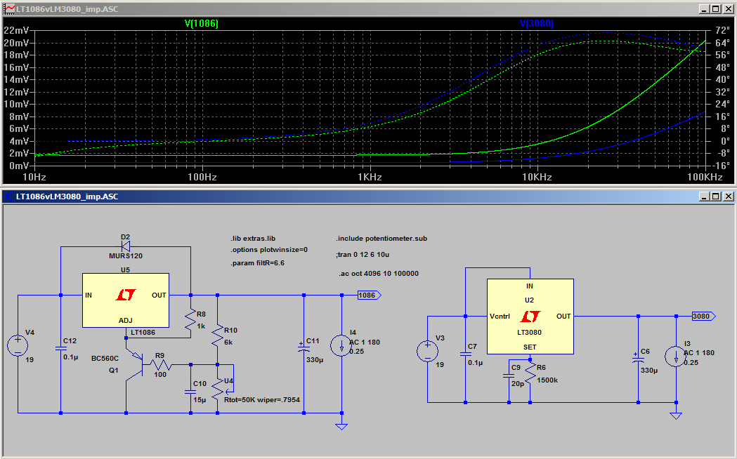Click the '.options plotwinsize=0' directive

pyautogui.click(x=269, y=250)
